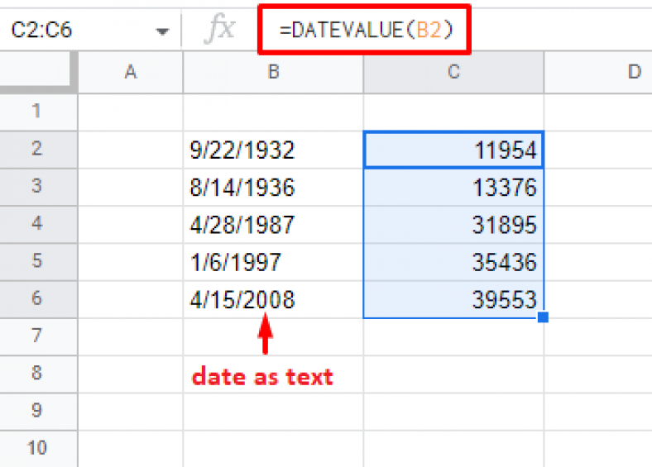Select cell C2 with value 11954
Screen dimensions: 652x467
[453, 150]
